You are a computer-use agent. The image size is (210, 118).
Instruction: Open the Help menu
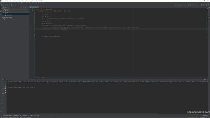(x=44, y=3)
